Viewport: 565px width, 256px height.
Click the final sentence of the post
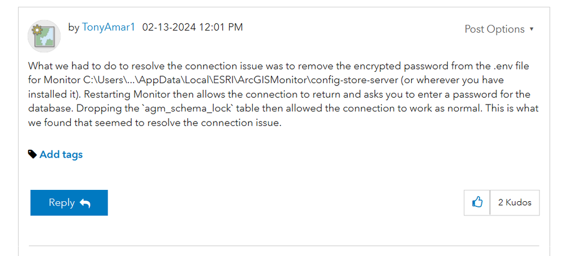[x=154, y=122]
